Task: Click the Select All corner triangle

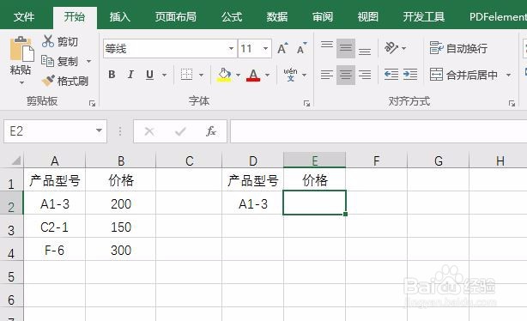Action: pos(15,160)
